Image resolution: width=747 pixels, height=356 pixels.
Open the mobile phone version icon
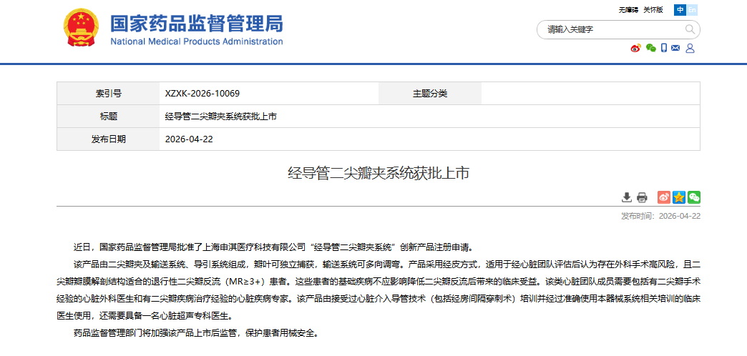pos(663,48)
